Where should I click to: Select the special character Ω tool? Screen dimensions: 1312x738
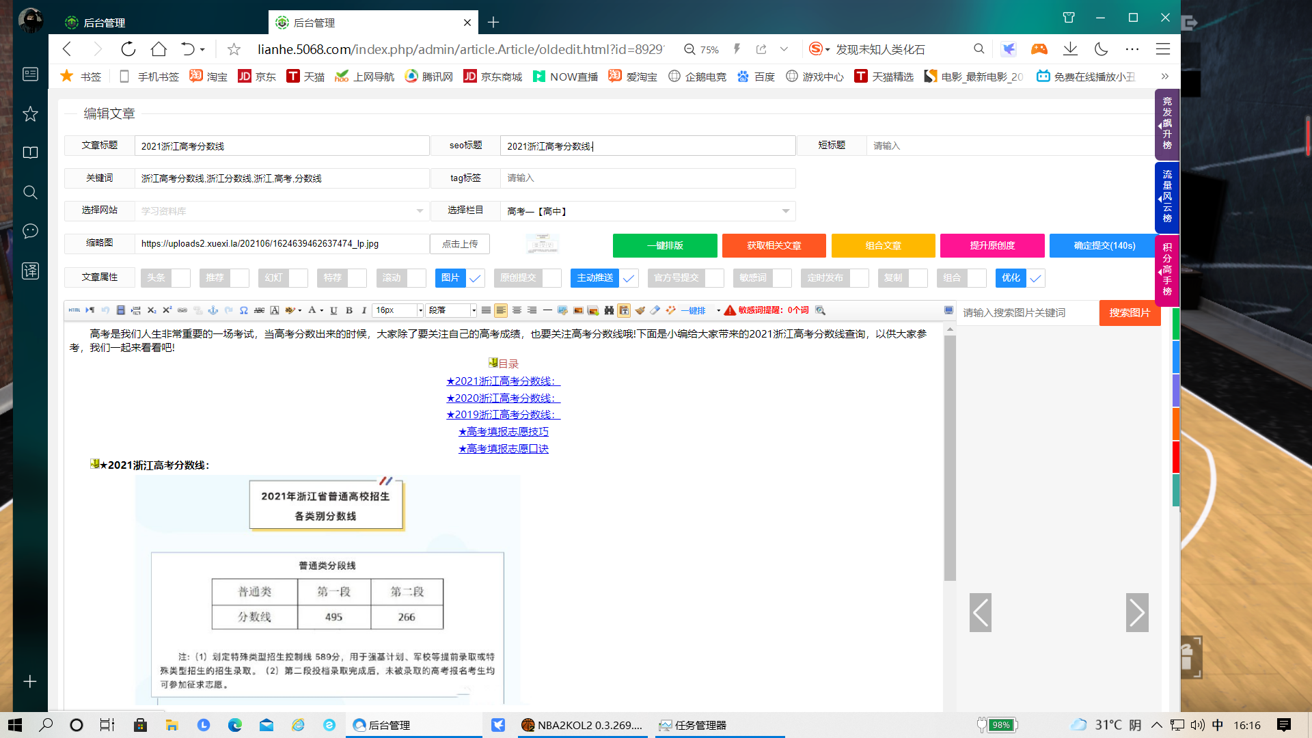point(244,310)
